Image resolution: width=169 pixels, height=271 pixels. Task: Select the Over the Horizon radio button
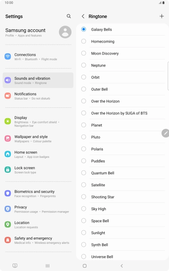pyautogui.click(x=83, y=101)
